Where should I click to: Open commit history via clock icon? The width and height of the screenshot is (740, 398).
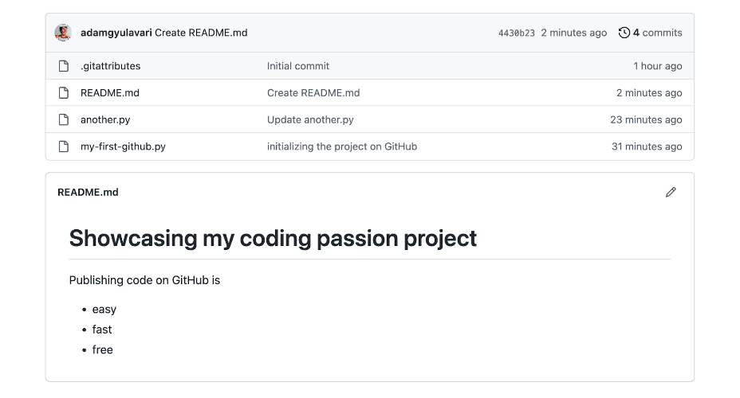pos(624,33)
